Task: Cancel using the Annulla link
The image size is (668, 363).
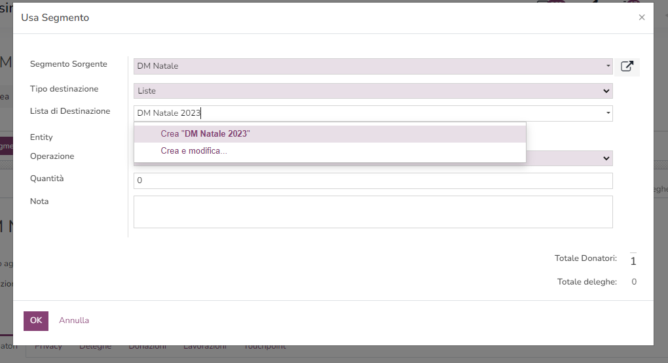Action: [x=74, y=320]
